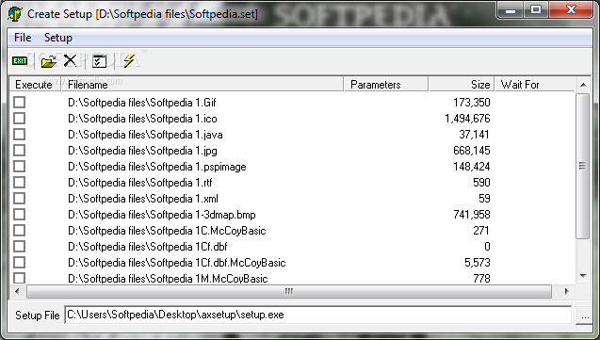Remove entry using the X toolbar icon
This screenshot has height=340, width=600.
coord(70,61)
